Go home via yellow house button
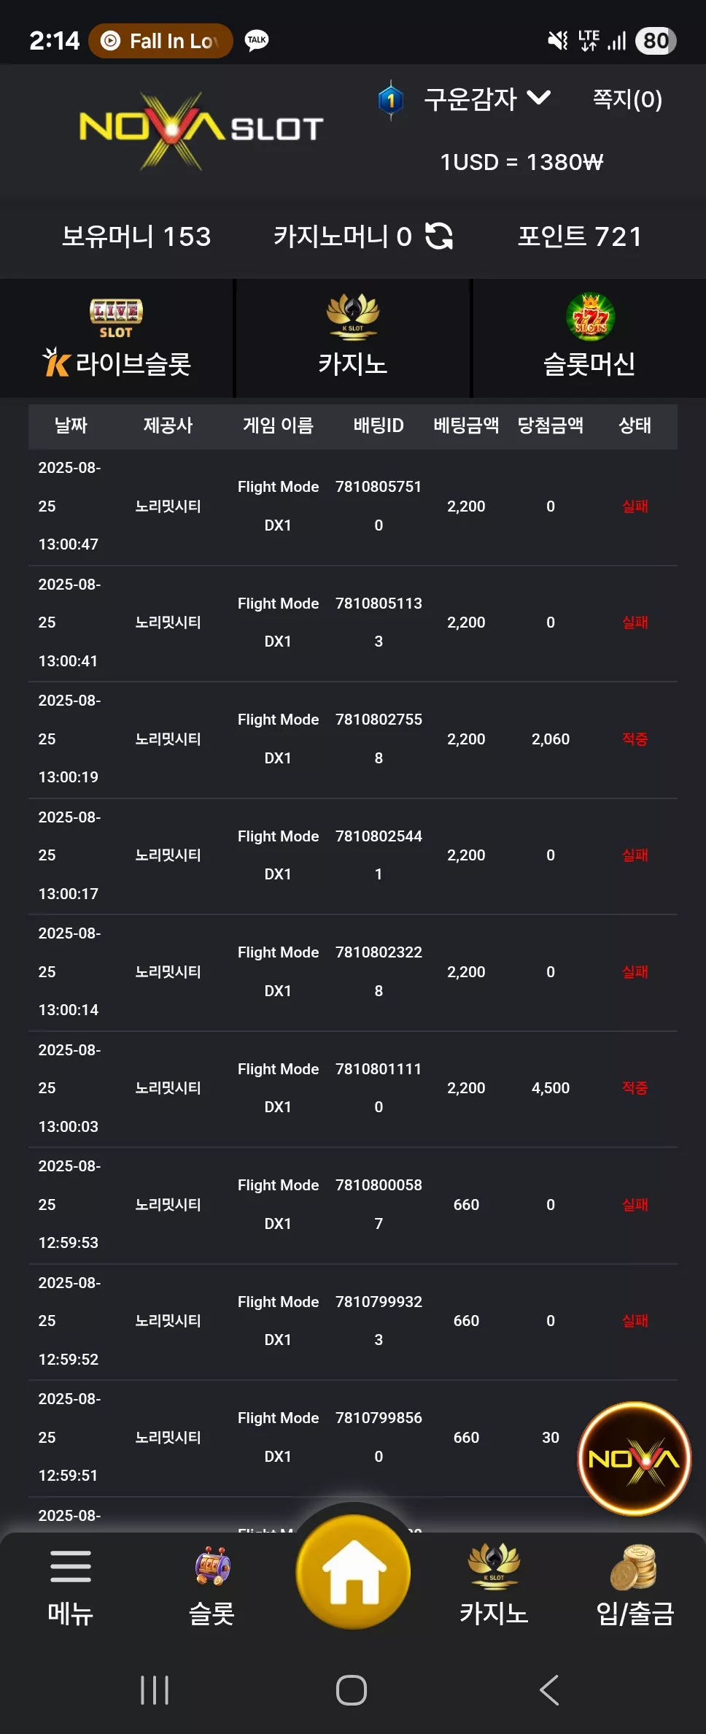The height and width of the screenshot is (1734, 706). coord(353,1571)
